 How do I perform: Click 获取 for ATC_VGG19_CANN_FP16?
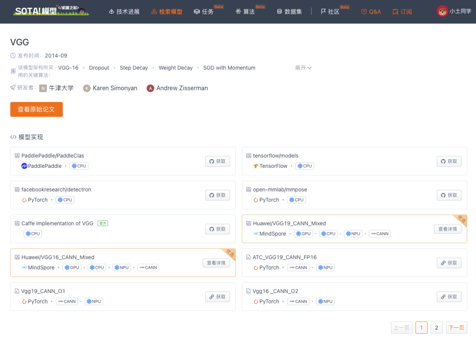449,263
